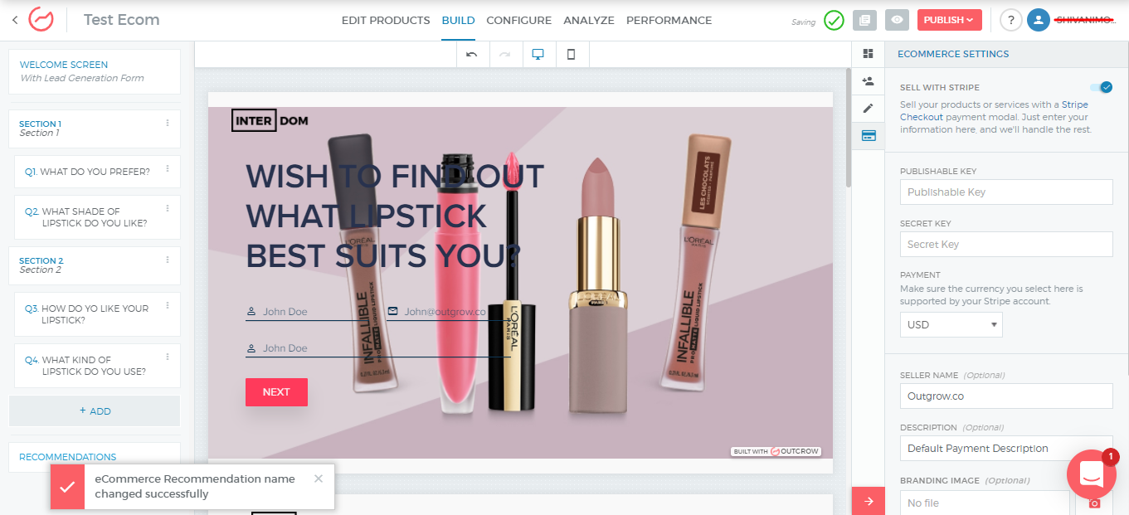
Task: Click the + ADD button in sidebar
Action: tap(94, 411)
